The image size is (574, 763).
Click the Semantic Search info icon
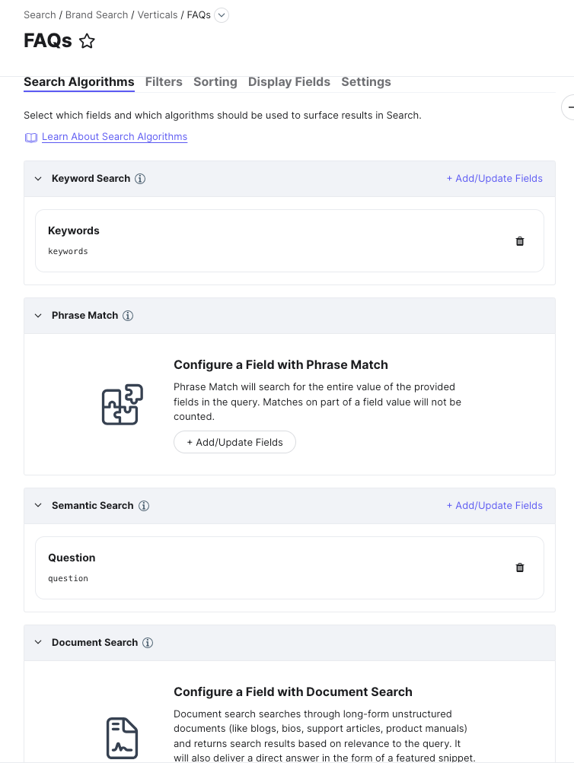click(x=144, y=506)
